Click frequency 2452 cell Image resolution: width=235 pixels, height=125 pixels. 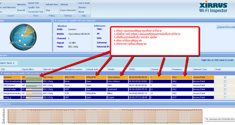click(182, 85)
